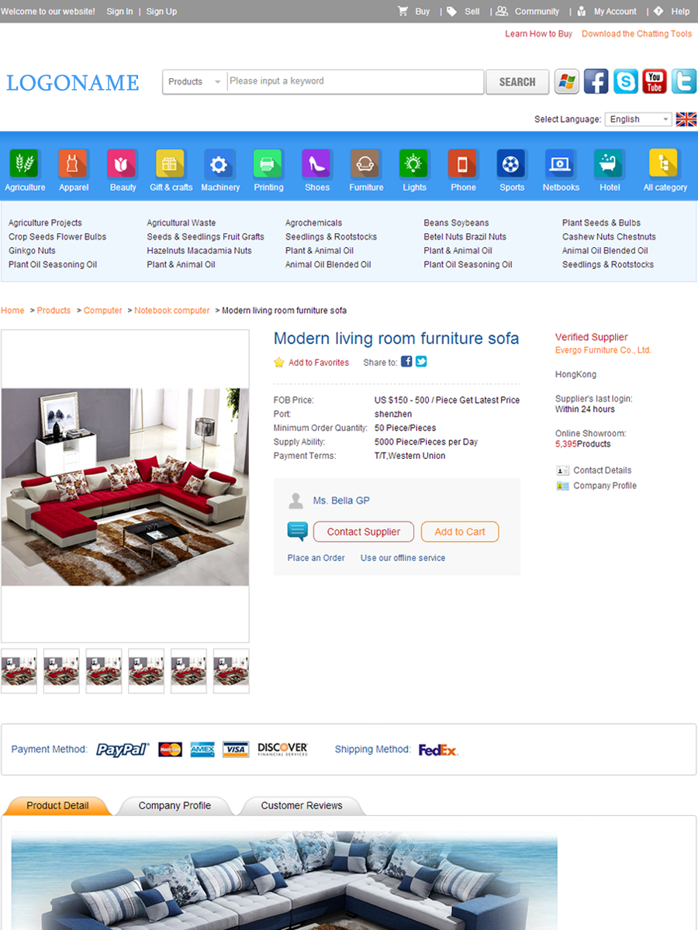The width and height of the screenshot is (698, 930).
Task: Open the Select Language dropdown
Action: point(638,119)
